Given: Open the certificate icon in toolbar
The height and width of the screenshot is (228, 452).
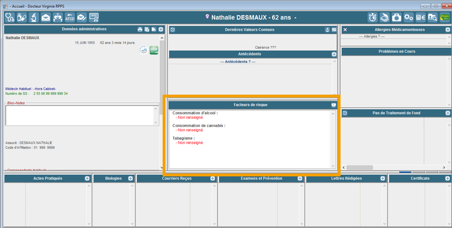Looking at the screenshot, I should tap(94, 18).
